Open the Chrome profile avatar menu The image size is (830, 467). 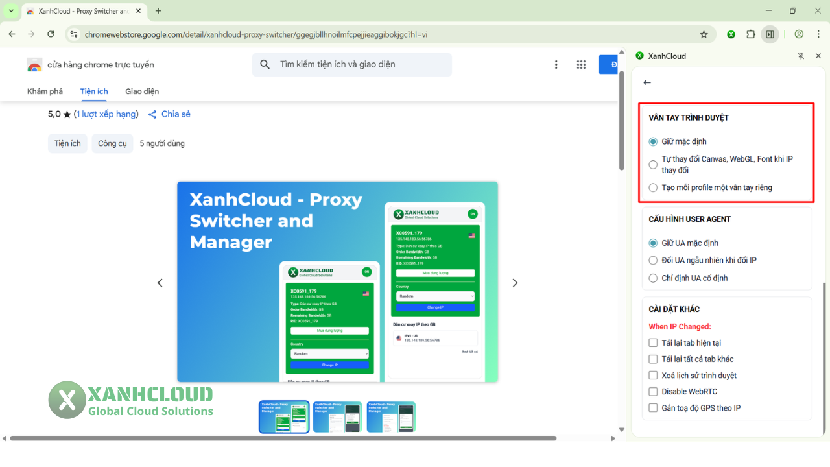[x=799, y=34]
